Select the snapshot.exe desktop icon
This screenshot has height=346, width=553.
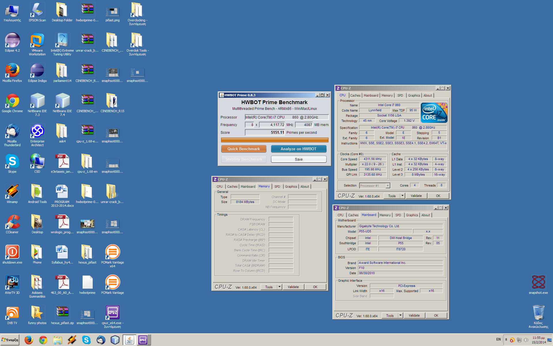click(538, 285)
